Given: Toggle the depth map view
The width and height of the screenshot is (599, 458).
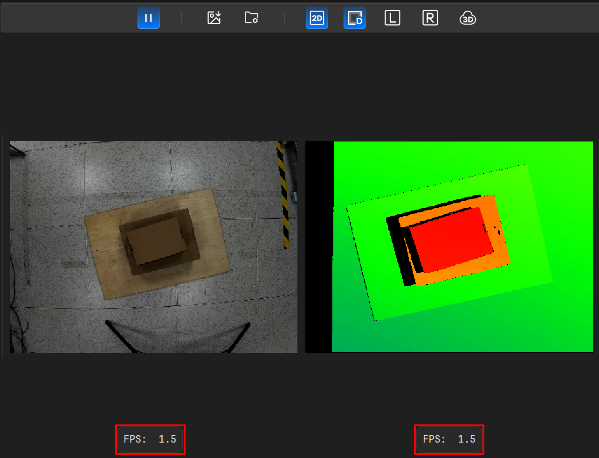Looking at the screenshot, I should pyautogui.click(x=355, y=18).
